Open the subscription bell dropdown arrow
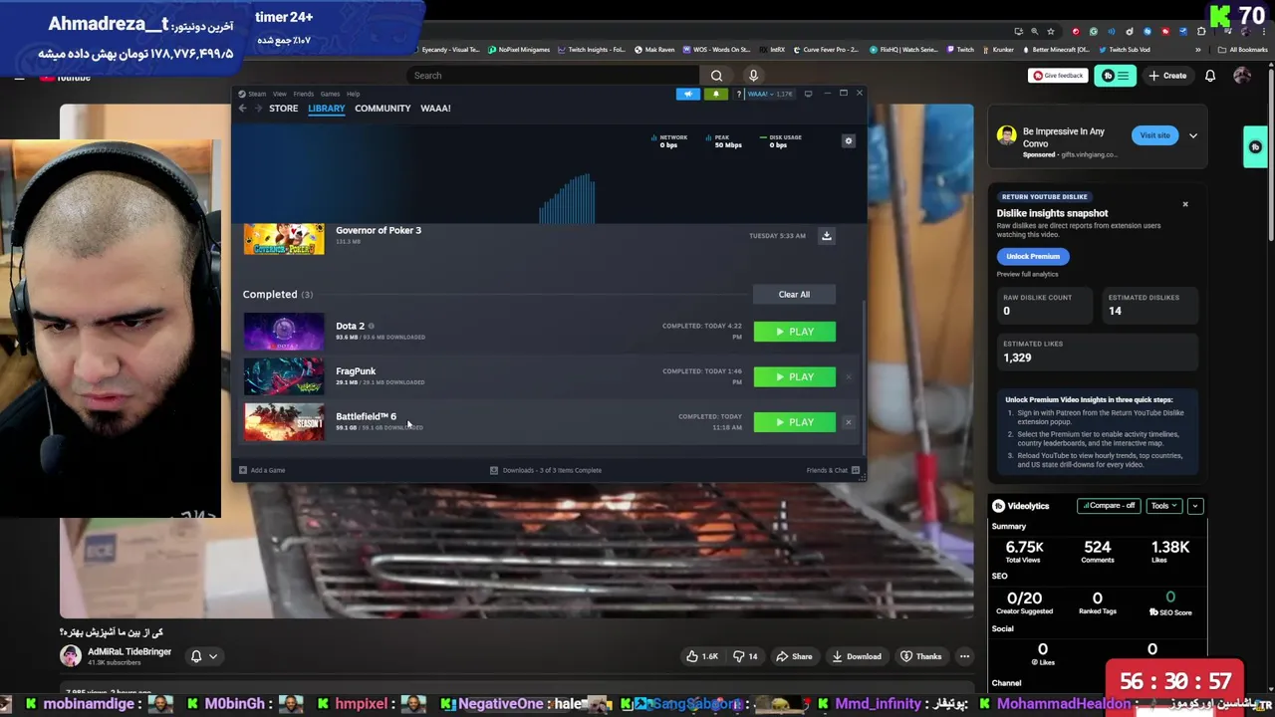1275x717 pixels. tap(213, 656)
